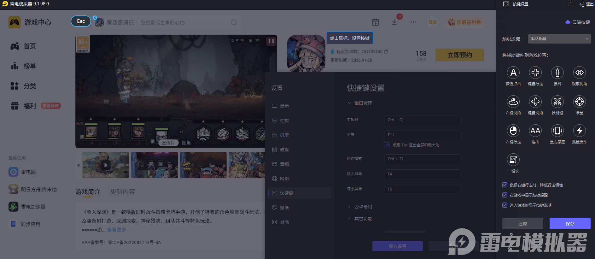Open the calendar check-in icon
The height and width of the screenshot is (259, 595).
click(376, 22)
